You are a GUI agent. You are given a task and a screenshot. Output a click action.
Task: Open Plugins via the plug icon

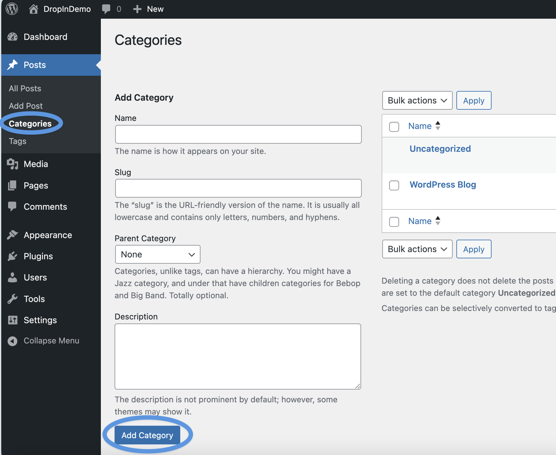pyautogui.click(x=12, y=256)
